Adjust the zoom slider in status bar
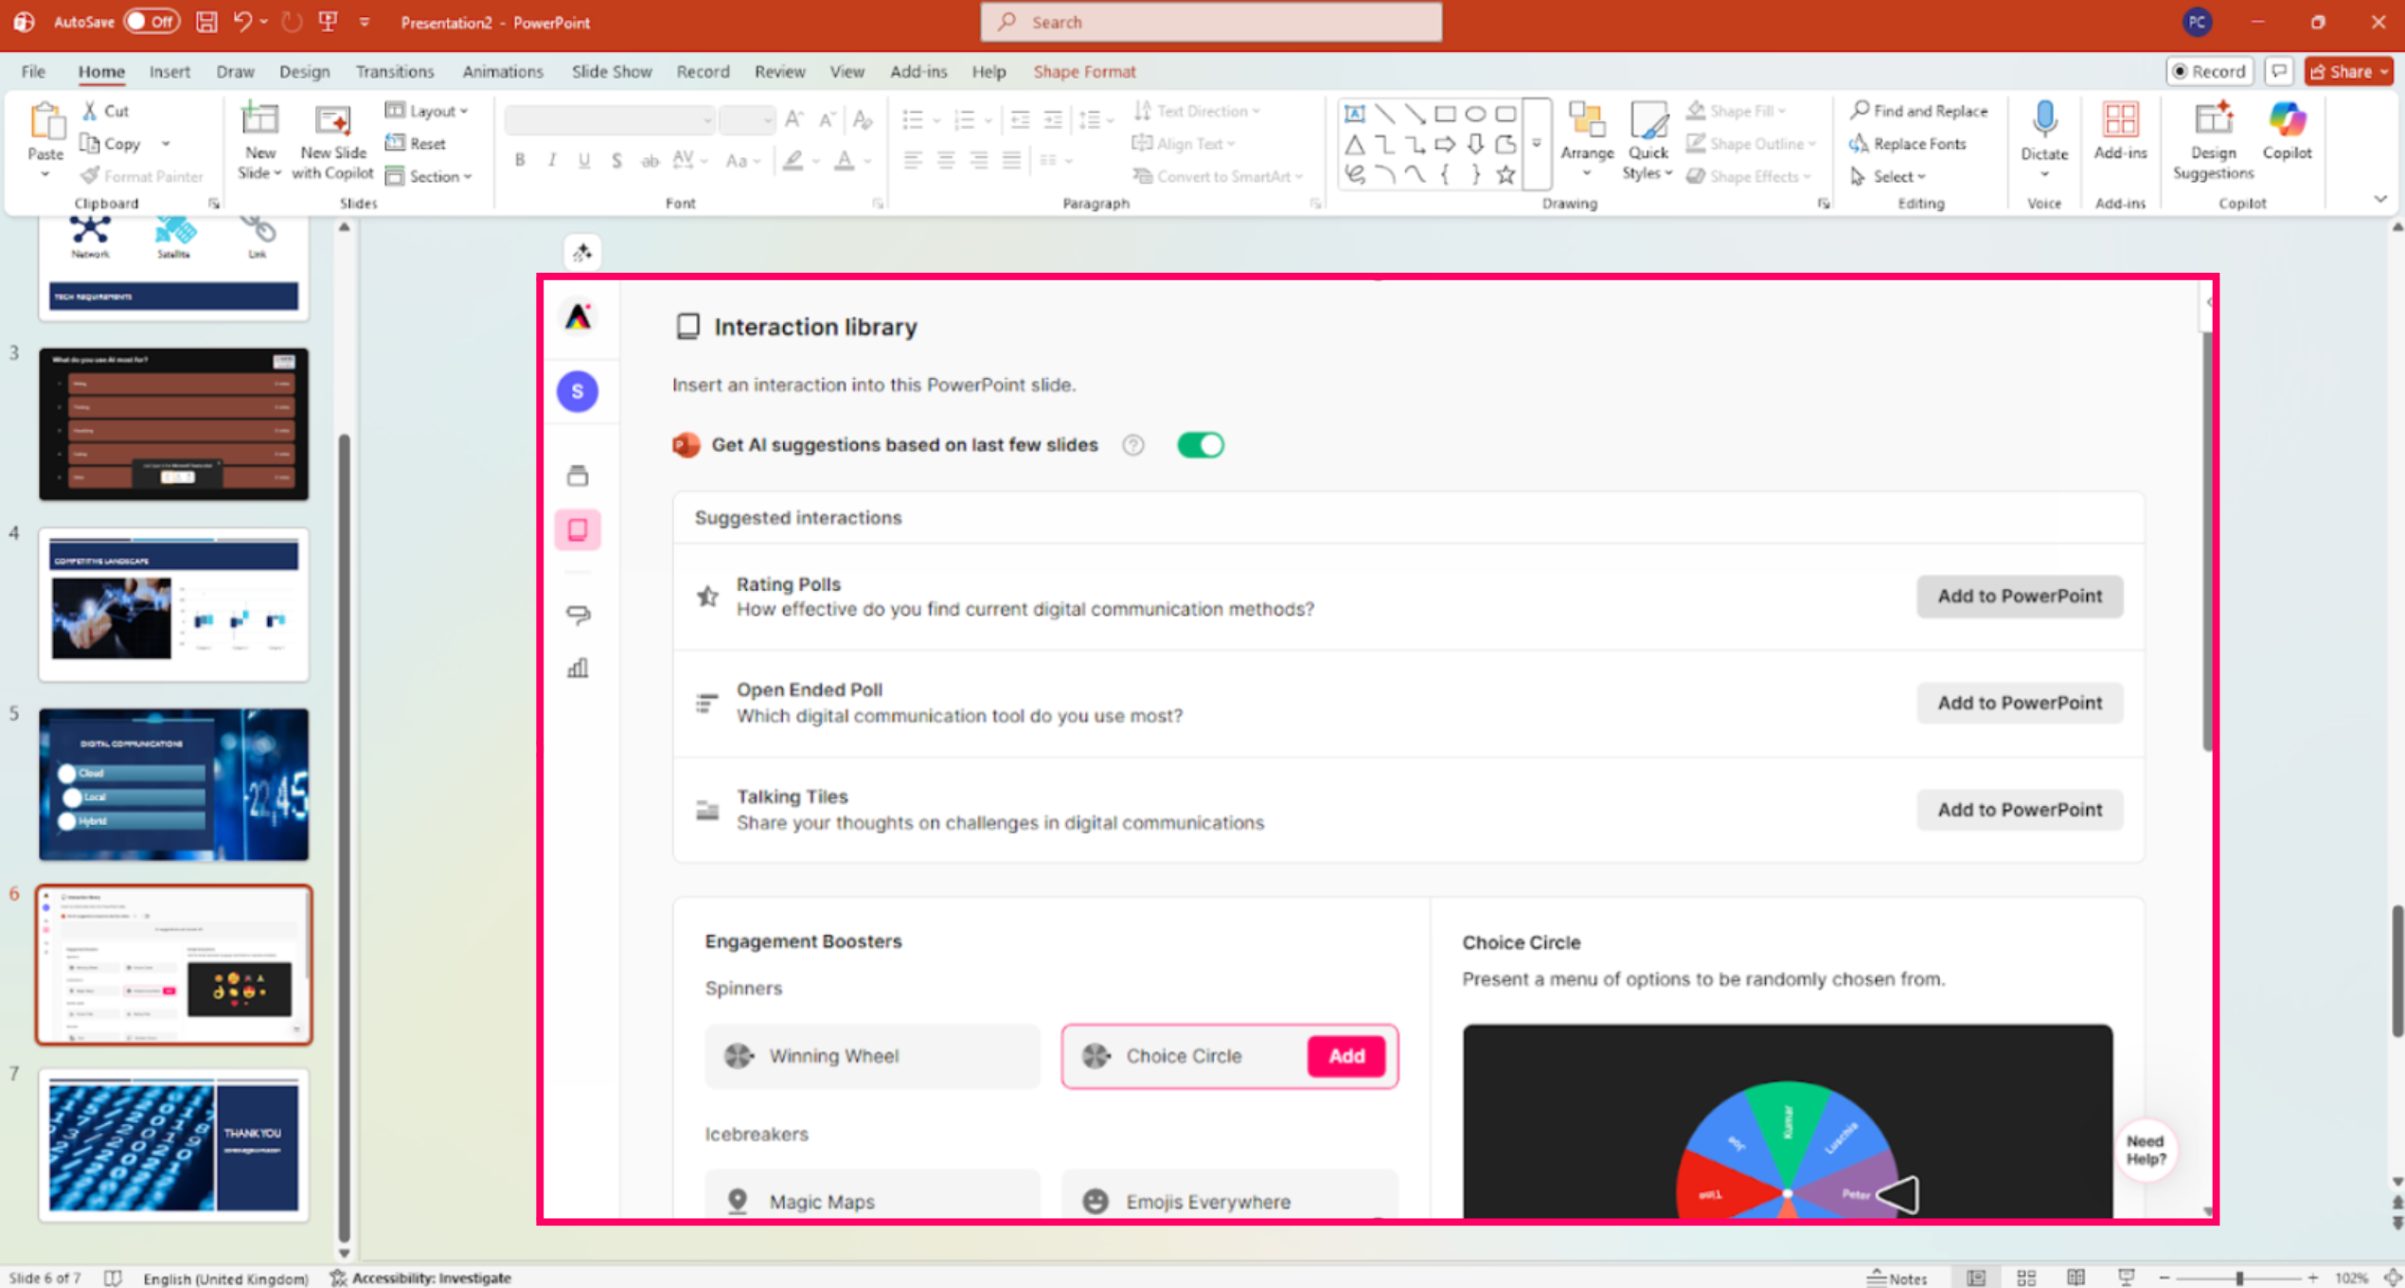This screenshot has height=1288, width=2405. [2239, 1278]
